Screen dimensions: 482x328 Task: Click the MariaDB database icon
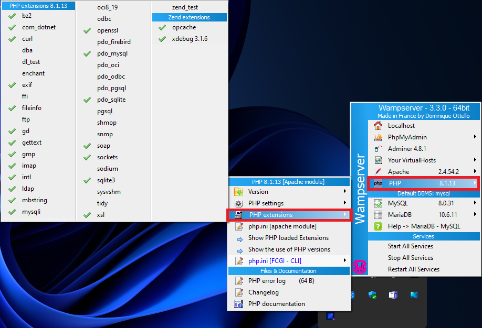pyautogui.click(x=378, y=215)
